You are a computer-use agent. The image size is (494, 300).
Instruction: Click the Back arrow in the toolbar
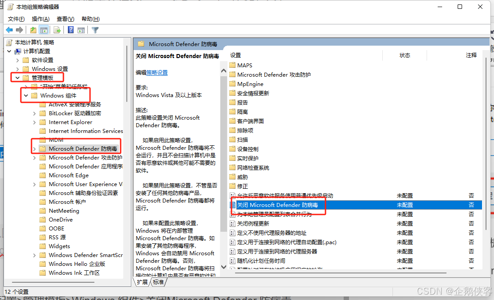click(9, 30)
